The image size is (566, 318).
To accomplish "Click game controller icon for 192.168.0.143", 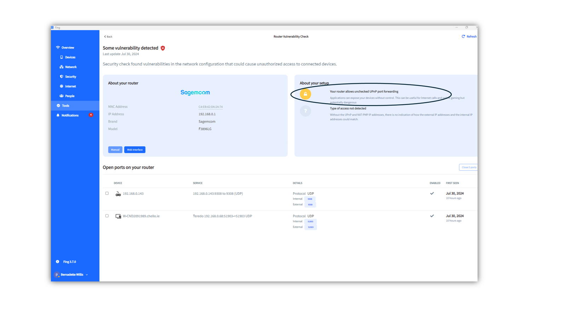I will pyautogui.click(x=118, y=194).
